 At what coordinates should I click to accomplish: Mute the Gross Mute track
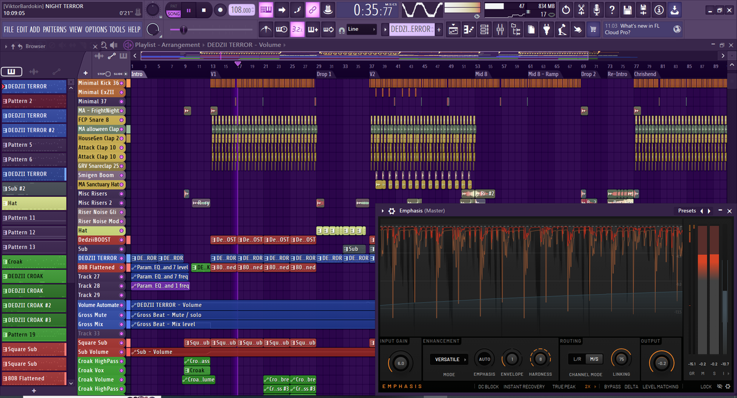click(x=122, y=315)
